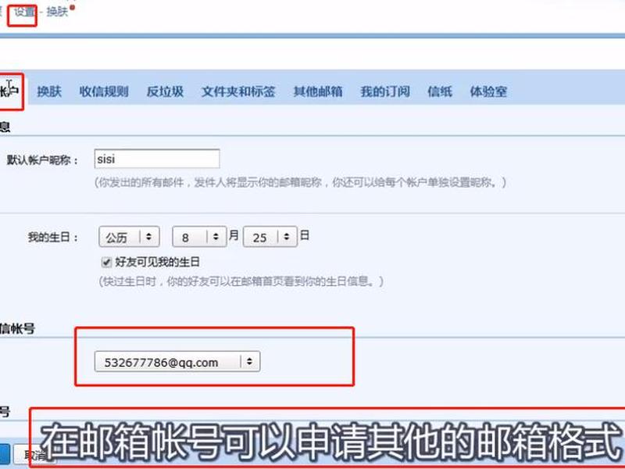Open the 体验室 tab
This screenshot has width=625, height=469.
(488, 91)
